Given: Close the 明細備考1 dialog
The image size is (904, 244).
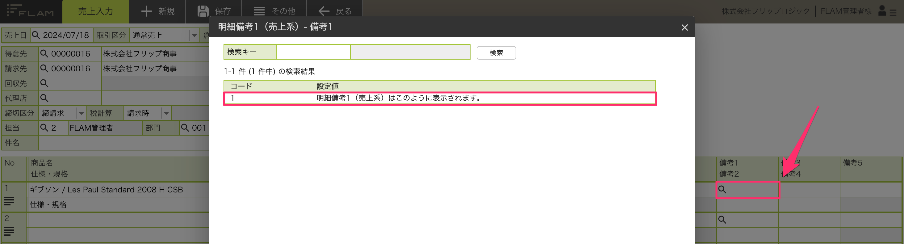Looking at the screenshot, I should click(x=684, y=27).
